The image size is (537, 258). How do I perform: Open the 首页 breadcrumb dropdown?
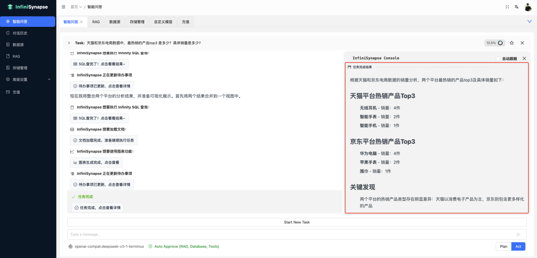(x=76, y=7)
